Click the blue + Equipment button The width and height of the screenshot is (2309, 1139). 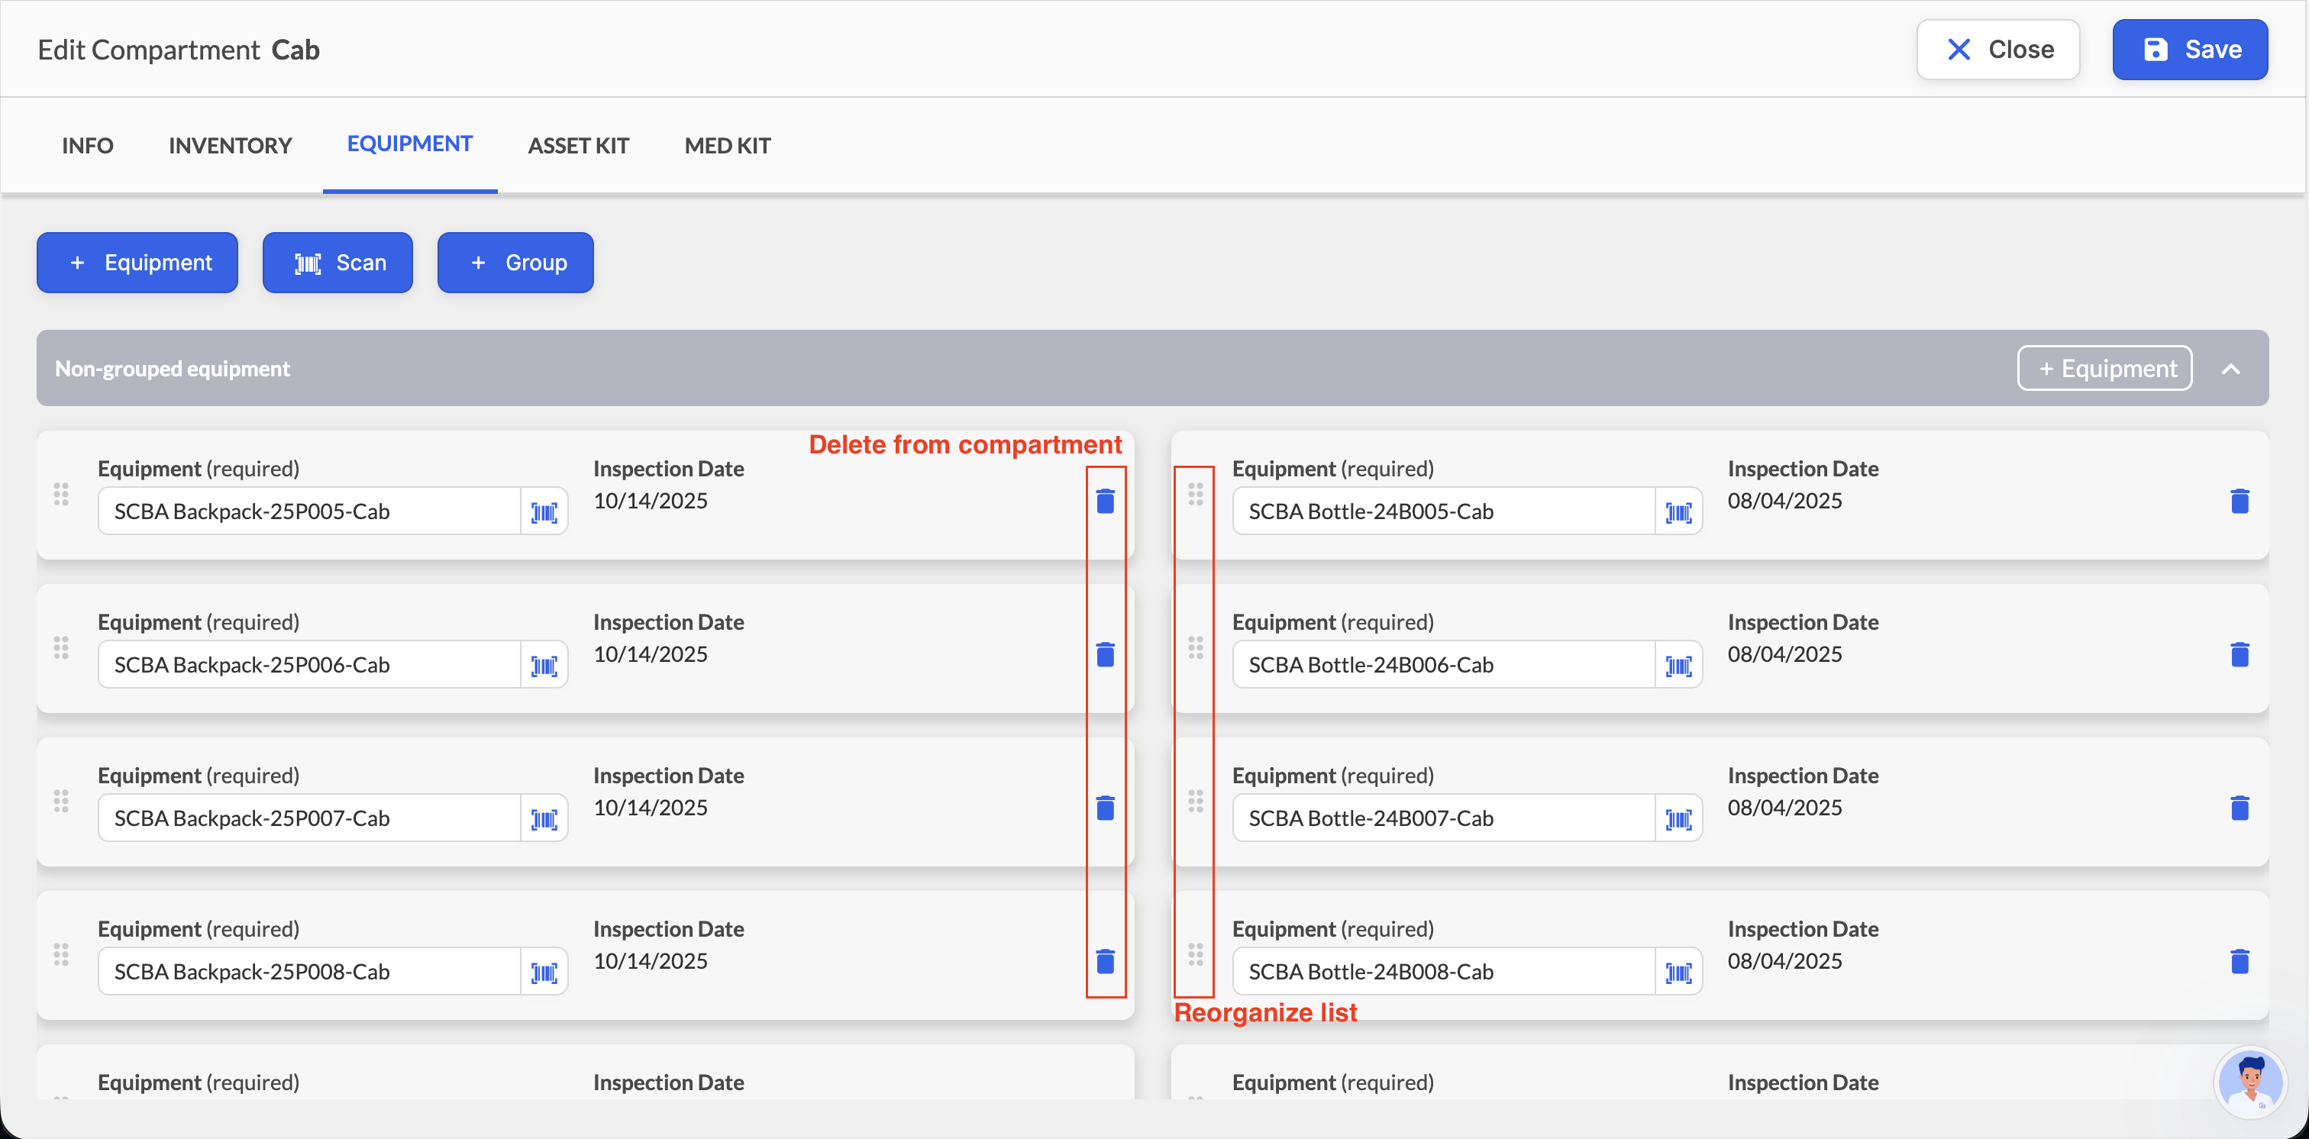(137, 263)
